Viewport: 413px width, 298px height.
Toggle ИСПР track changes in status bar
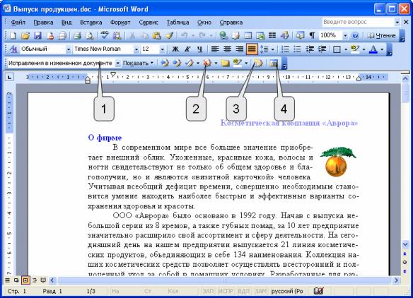pos(225,291)
